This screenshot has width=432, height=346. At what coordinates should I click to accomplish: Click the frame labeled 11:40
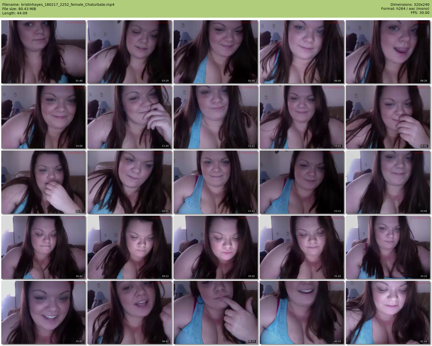(130, 117)
